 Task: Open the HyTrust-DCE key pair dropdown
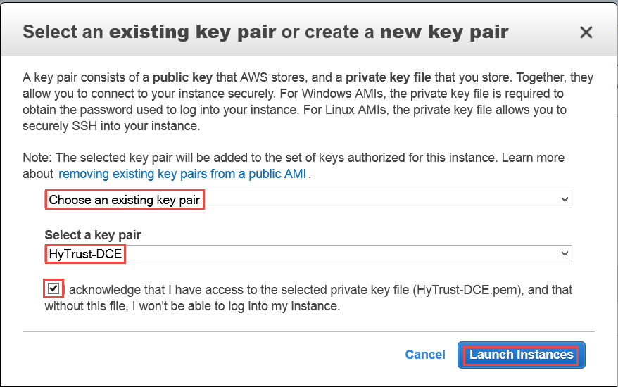[308, 253]
